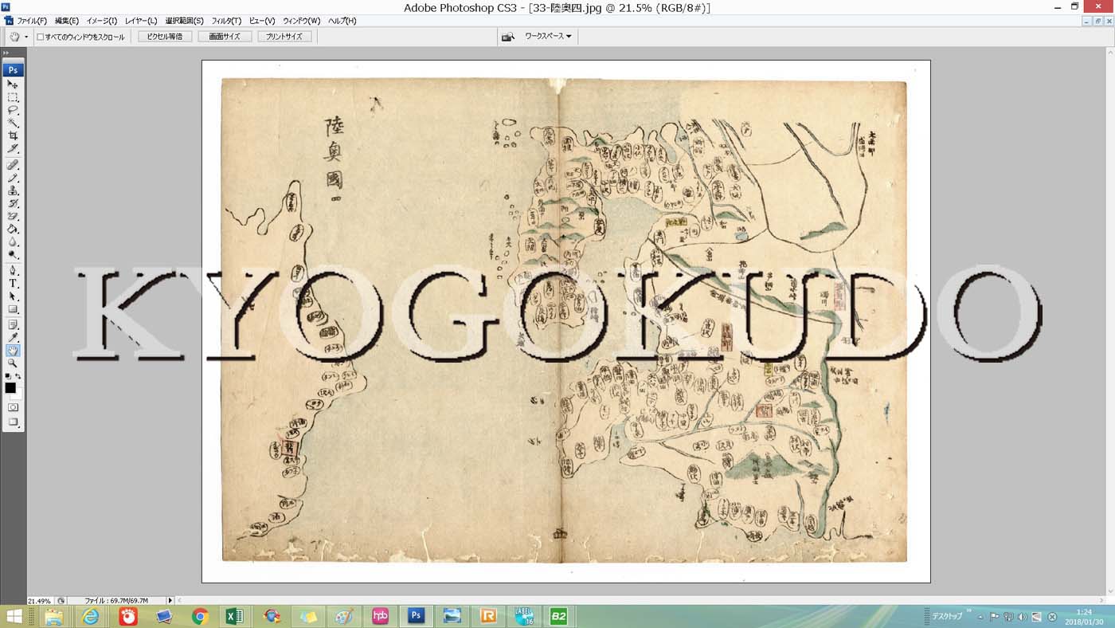Image resolution: width=1115 pixels, height=628 pixels.
Task: Select the Clone Stamp tool
Action: point(13,190)
